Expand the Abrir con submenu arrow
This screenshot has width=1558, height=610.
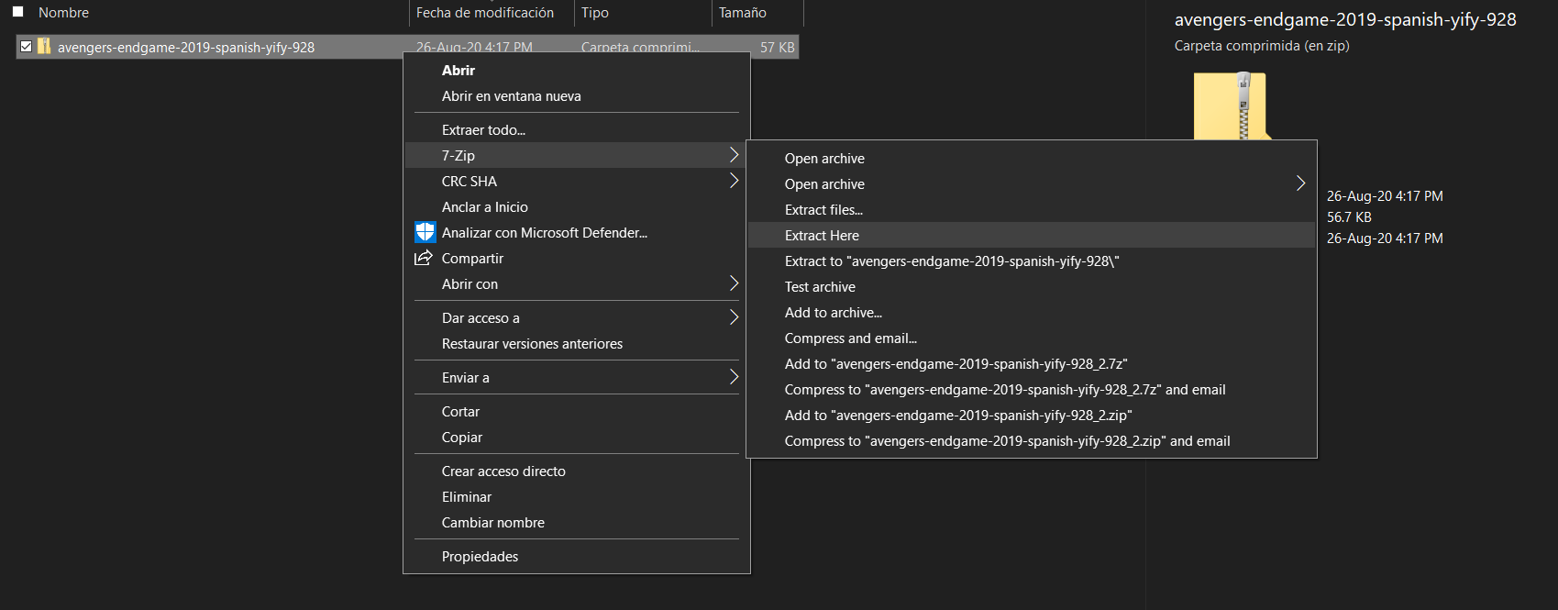(734, 283)
